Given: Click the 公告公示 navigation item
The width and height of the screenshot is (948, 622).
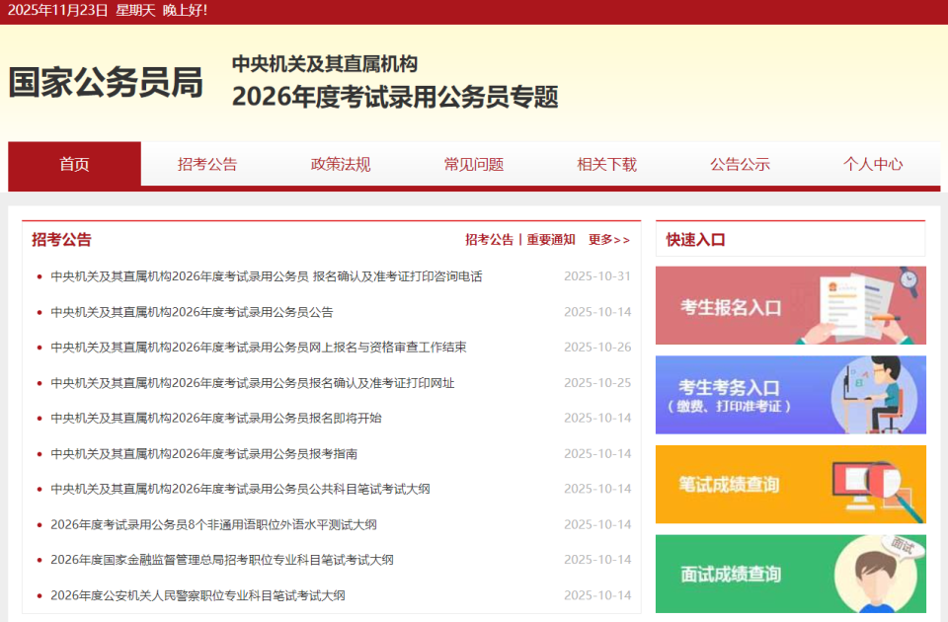Looking at the screenshot, I should coord(739,165).
